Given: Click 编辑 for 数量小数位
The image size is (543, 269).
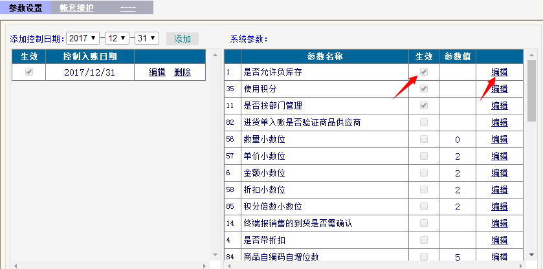Looking at the screenshot, I should 500,140.
